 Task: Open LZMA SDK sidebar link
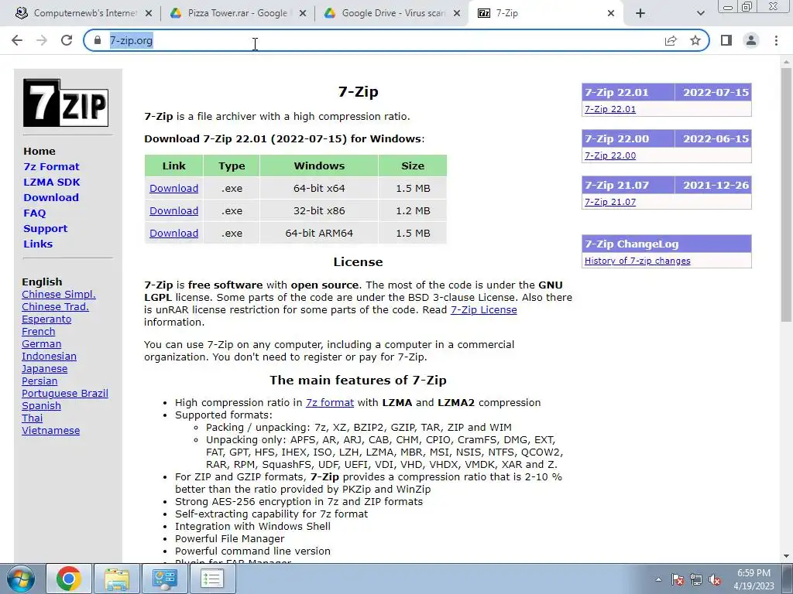52,182
